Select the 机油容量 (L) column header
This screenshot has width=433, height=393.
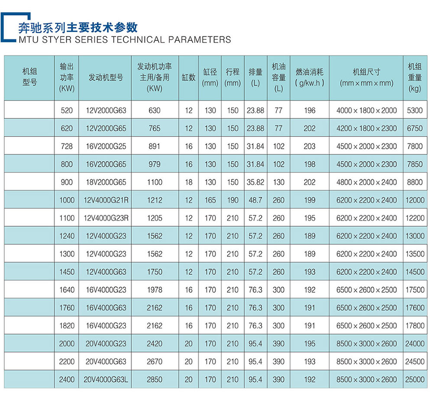pos(278,78)
